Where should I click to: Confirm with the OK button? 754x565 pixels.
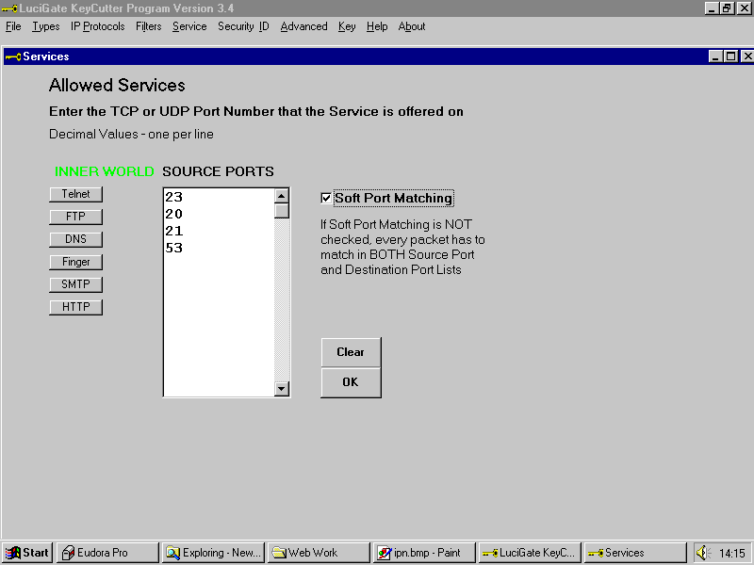click(351, 382)
